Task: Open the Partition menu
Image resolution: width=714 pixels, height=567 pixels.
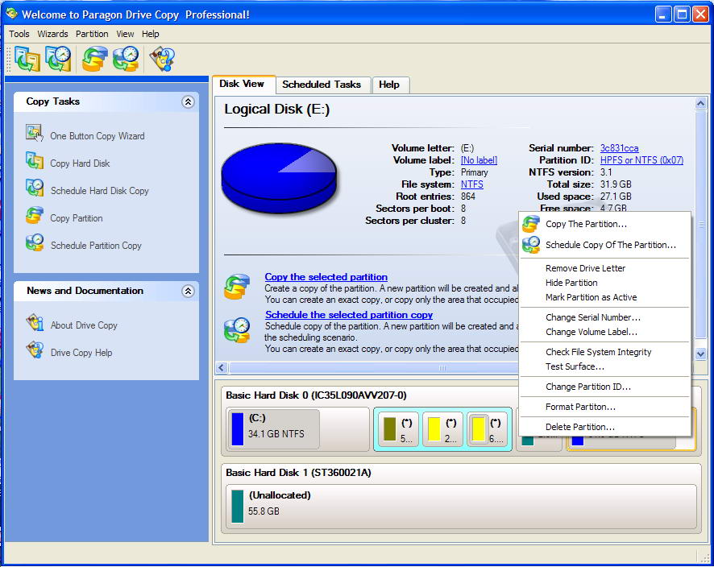Action: pos(92,34)
